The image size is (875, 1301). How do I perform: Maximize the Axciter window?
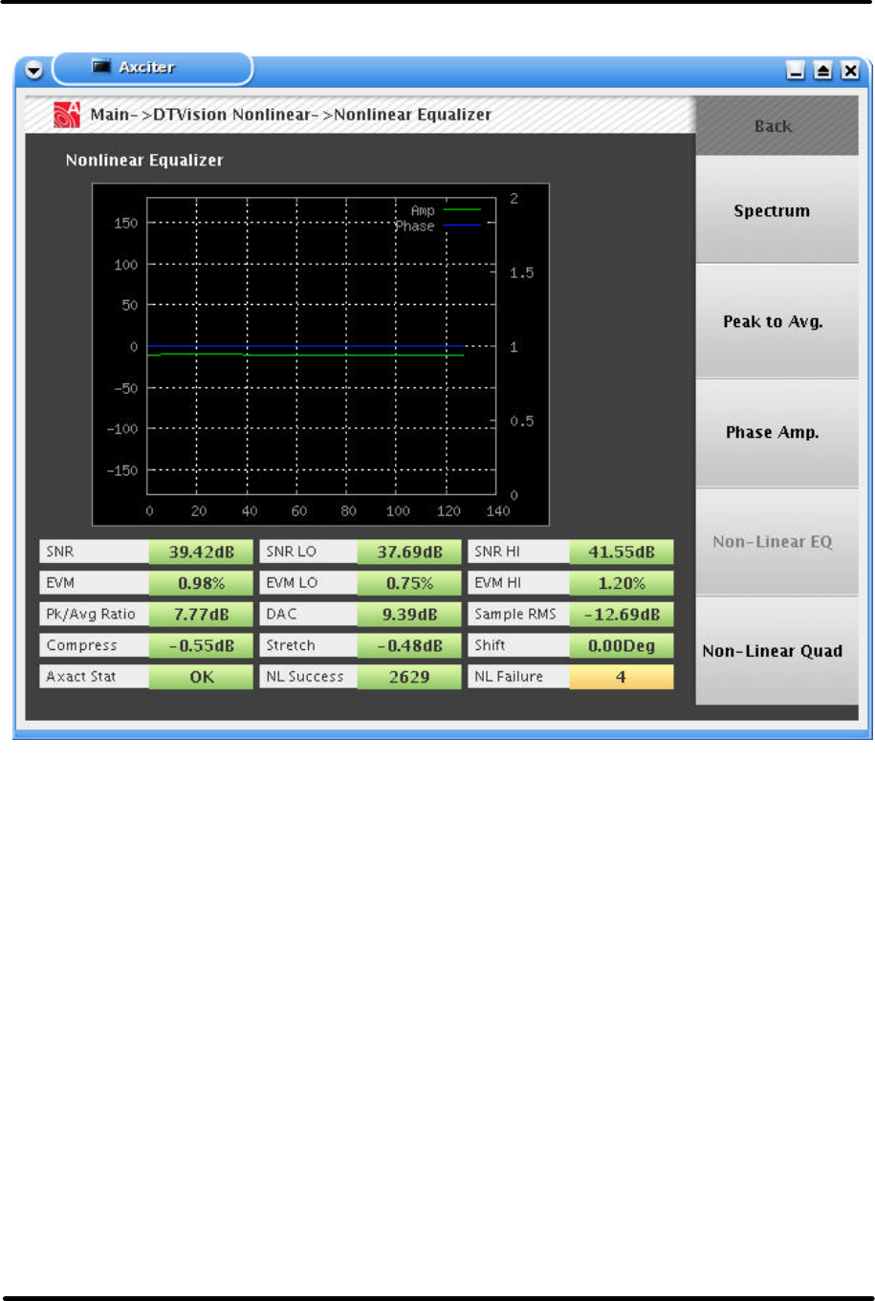coord(822,71)
